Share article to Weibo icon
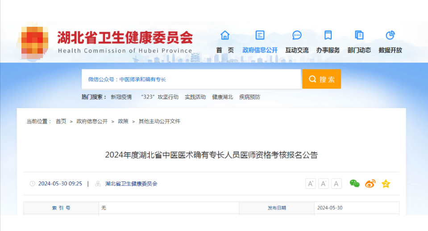This screenshot has height=231, width=428. [x=370, y=184]
